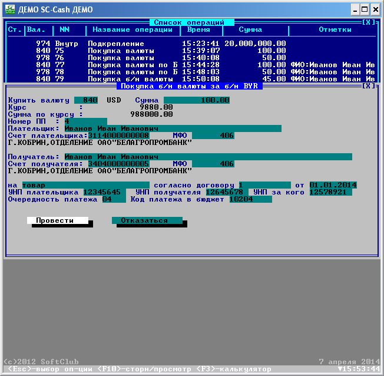384x376 pixels.
Task: Click the USD currency label
Action: [x=114, y=100]
